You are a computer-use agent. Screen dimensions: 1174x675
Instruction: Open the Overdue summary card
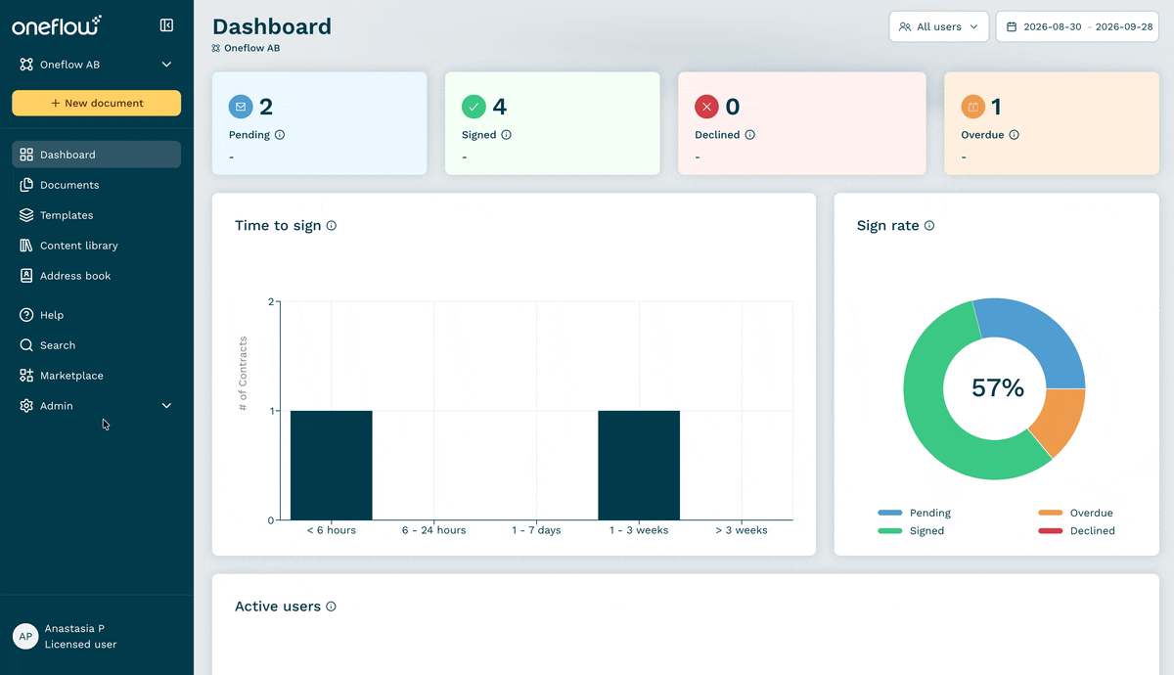[1051, 123]
